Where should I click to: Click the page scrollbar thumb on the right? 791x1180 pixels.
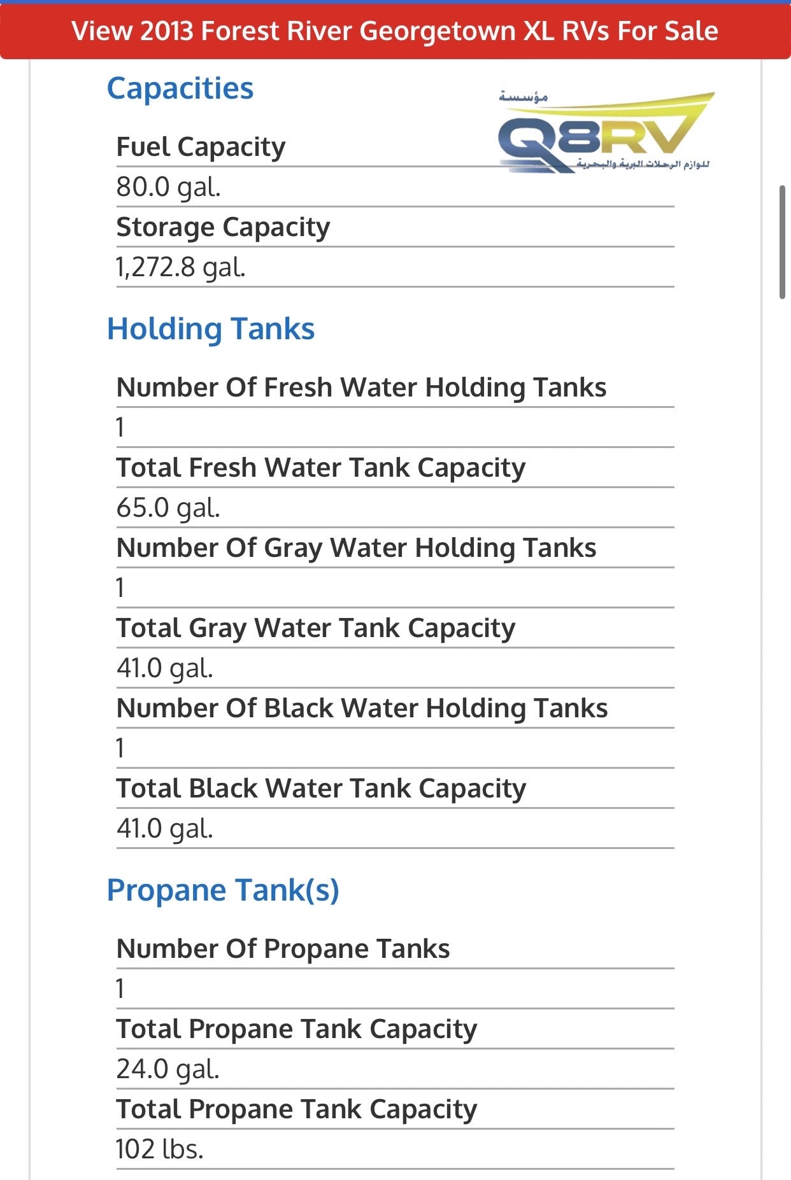click(x=783, y=242)
